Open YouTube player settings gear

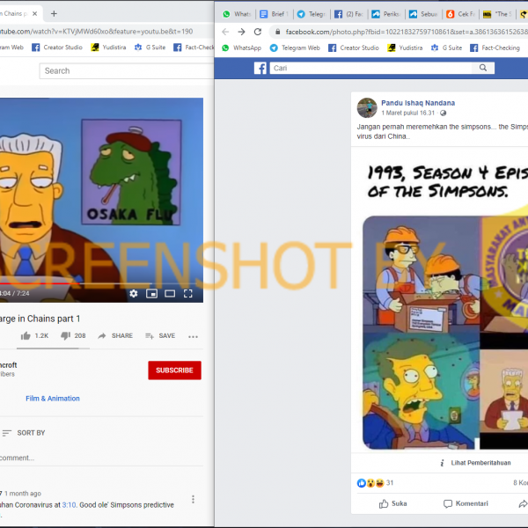(134, 294)
